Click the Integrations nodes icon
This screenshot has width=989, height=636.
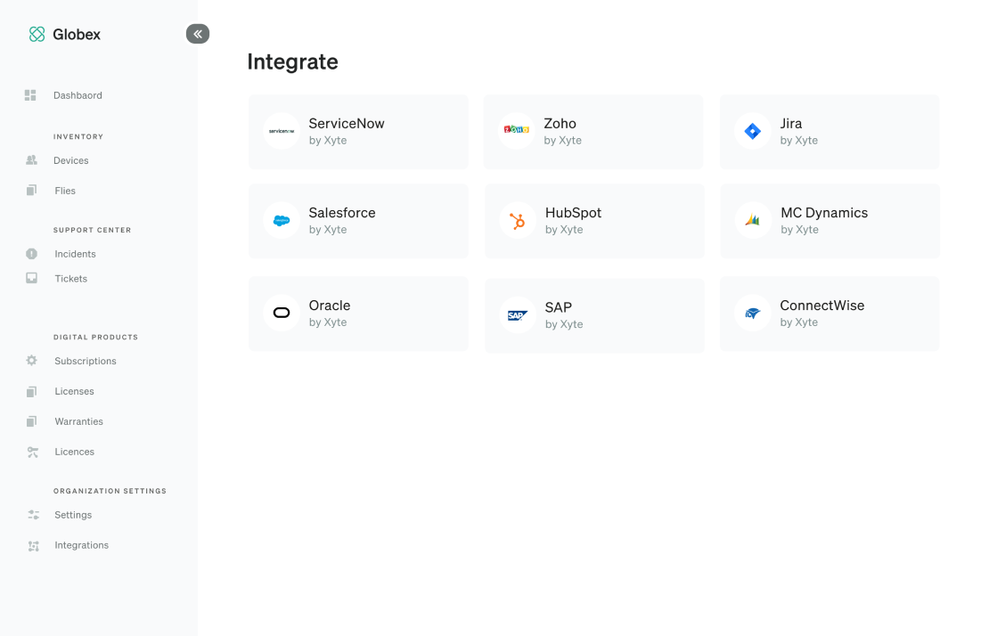[x=34, y=546]
